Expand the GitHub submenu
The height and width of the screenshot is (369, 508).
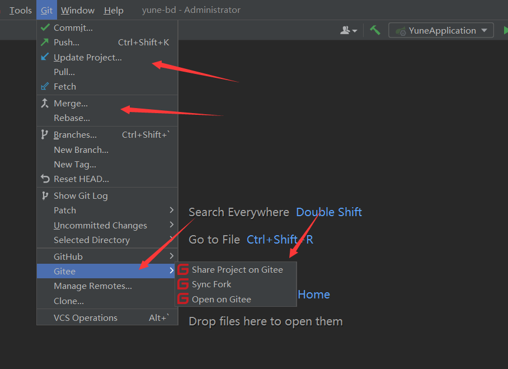[172, 256]
